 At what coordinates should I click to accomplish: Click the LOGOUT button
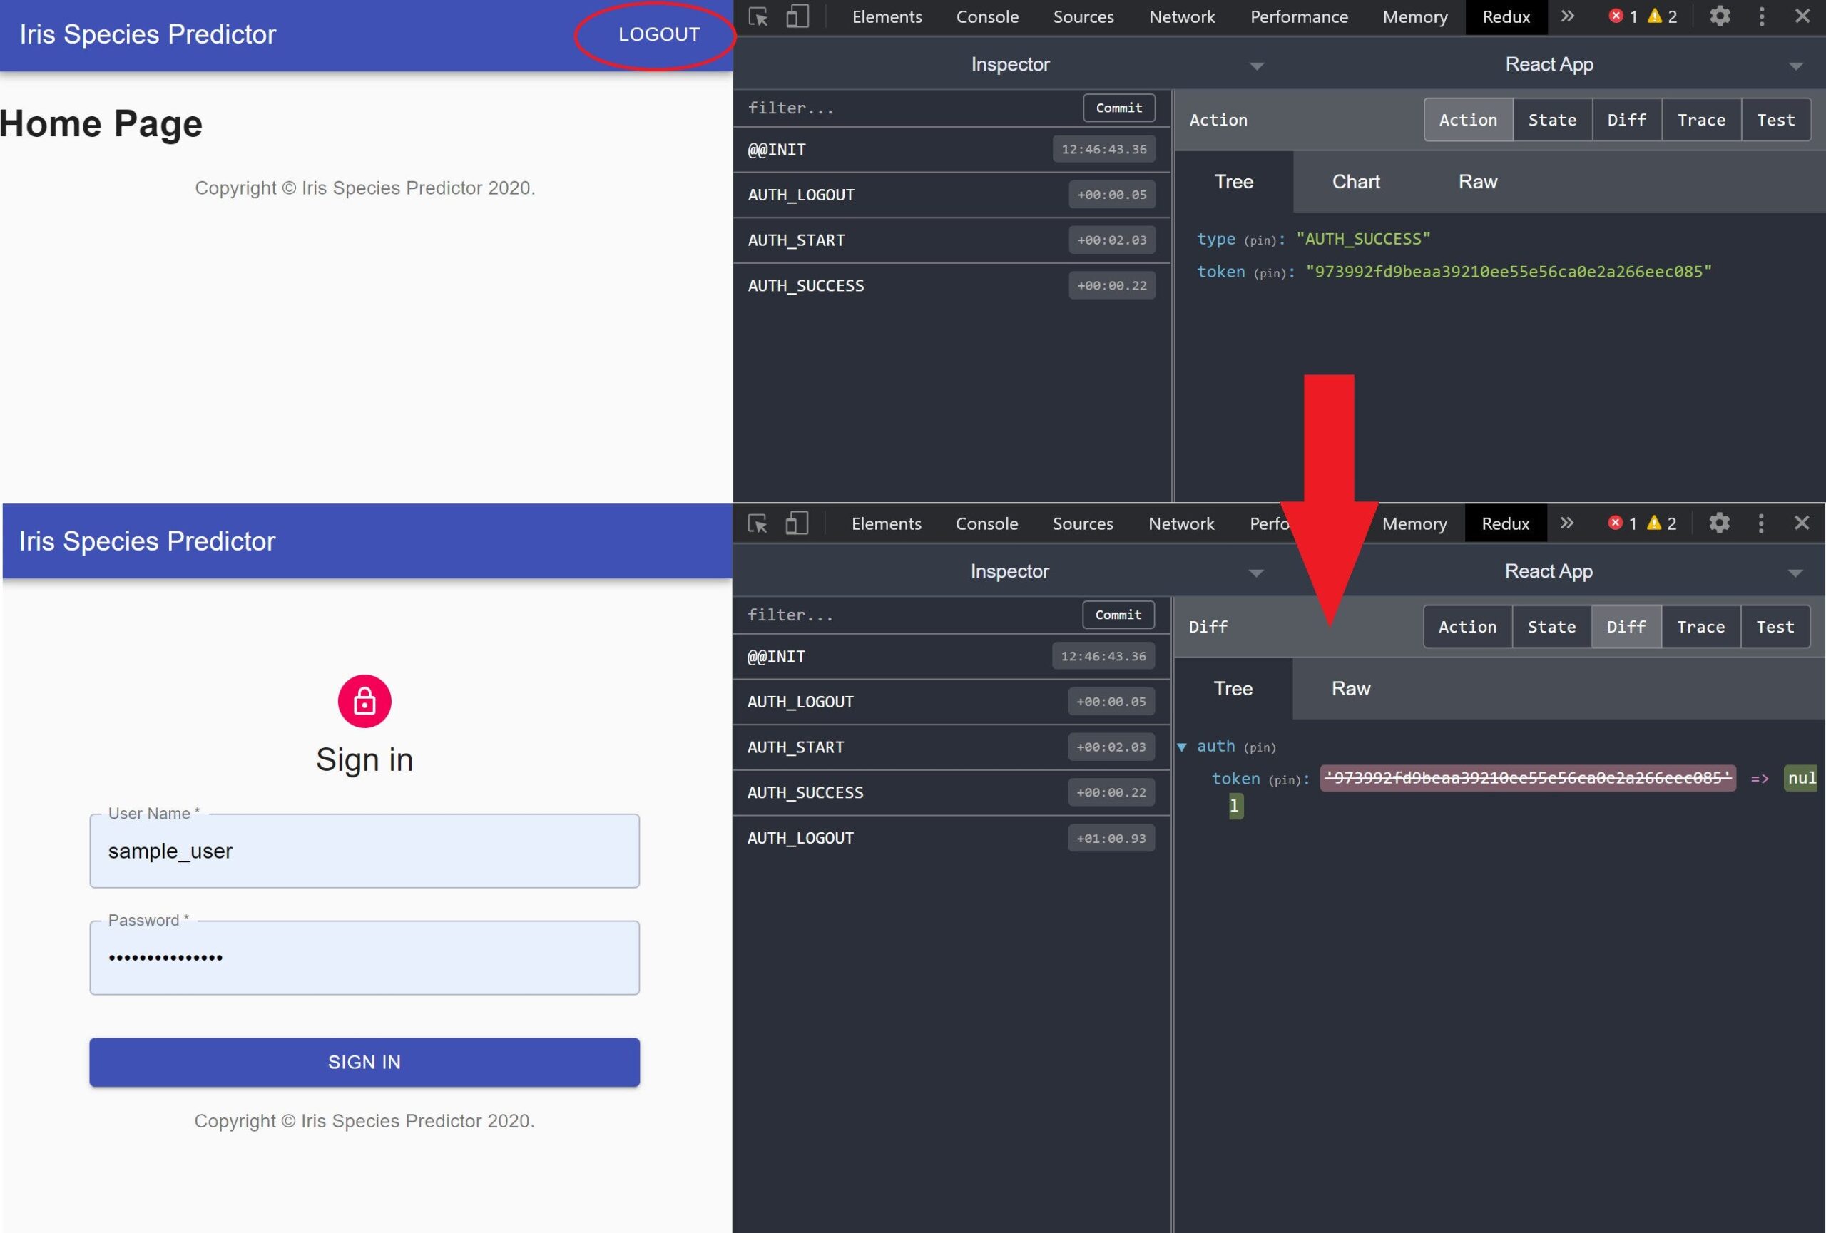click(x=658, y=34)
